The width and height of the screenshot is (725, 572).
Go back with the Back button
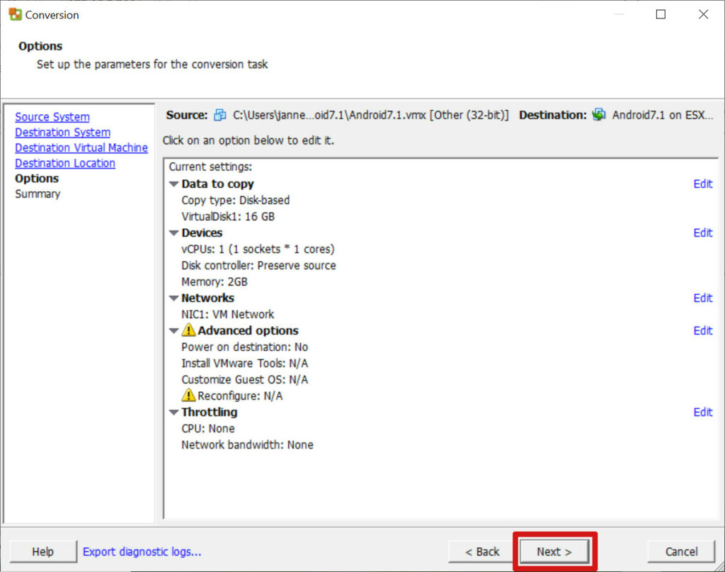click(x=481, y=551)
